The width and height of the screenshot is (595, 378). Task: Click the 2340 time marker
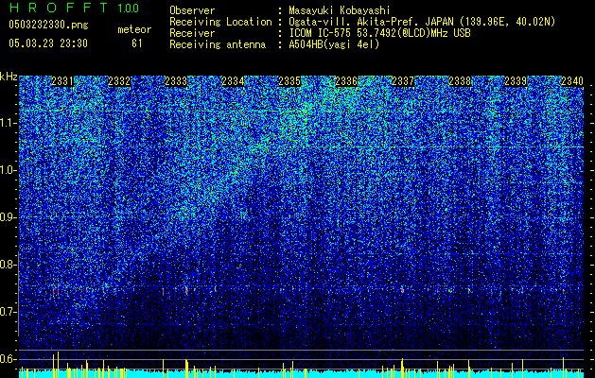tap(572, 81)
